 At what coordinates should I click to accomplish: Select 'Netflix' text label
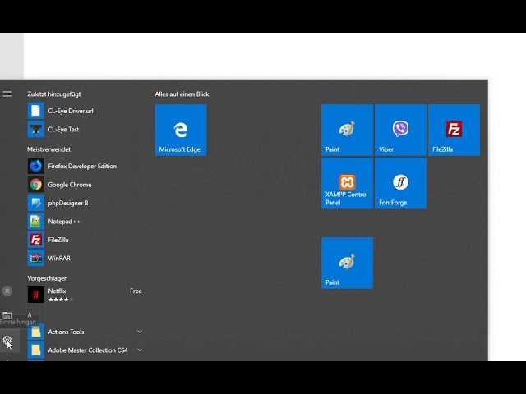[x=57, y=291]
